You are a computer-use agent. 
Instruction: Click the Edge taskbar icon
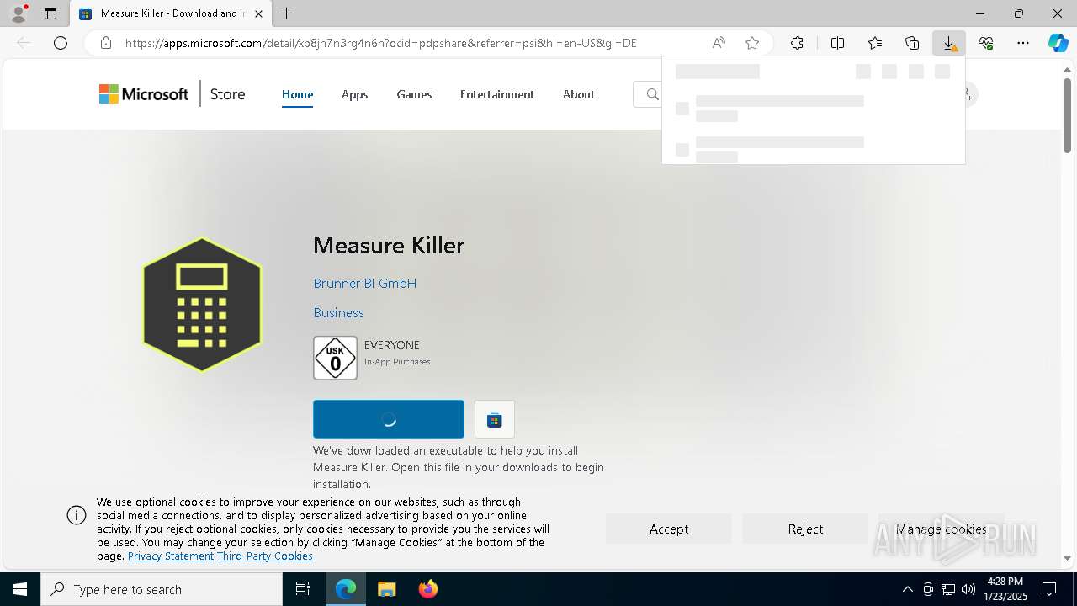point(346,589)
